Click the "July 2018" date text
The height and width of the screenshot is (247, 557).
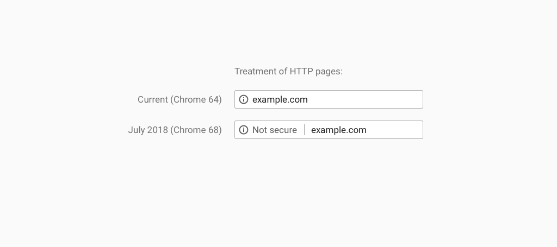(x=147, y=130)
